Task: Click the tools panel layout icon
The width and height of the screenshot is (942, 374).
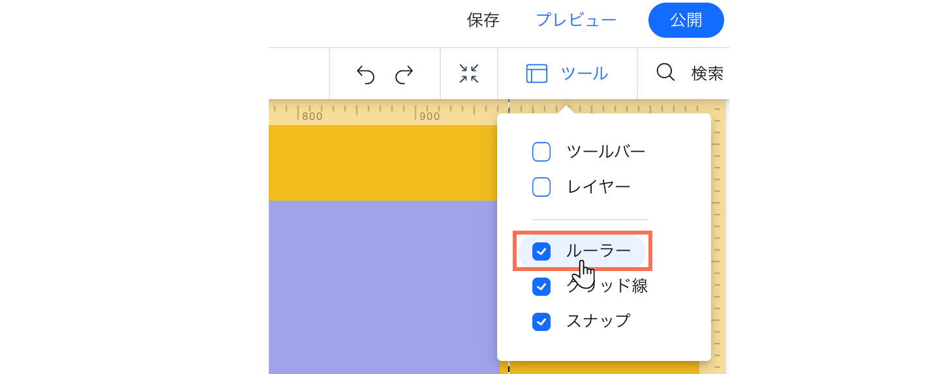Action: point(536,74)
